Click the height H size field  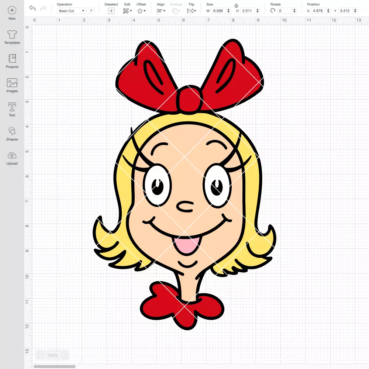coord(248,11)
